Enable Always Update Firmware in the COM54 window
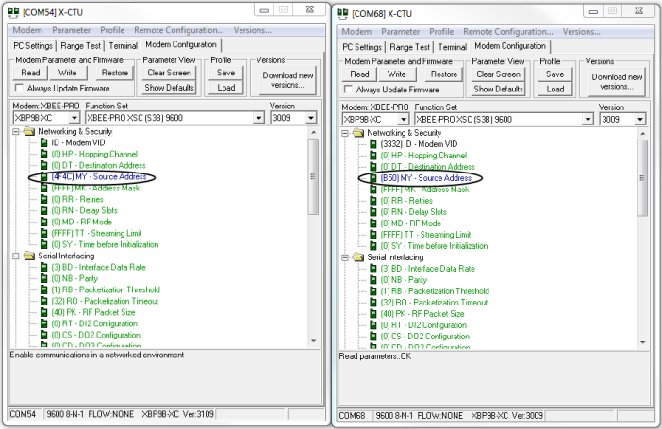The height and width of the screenshot is (429, 662). tap(19, 89)
